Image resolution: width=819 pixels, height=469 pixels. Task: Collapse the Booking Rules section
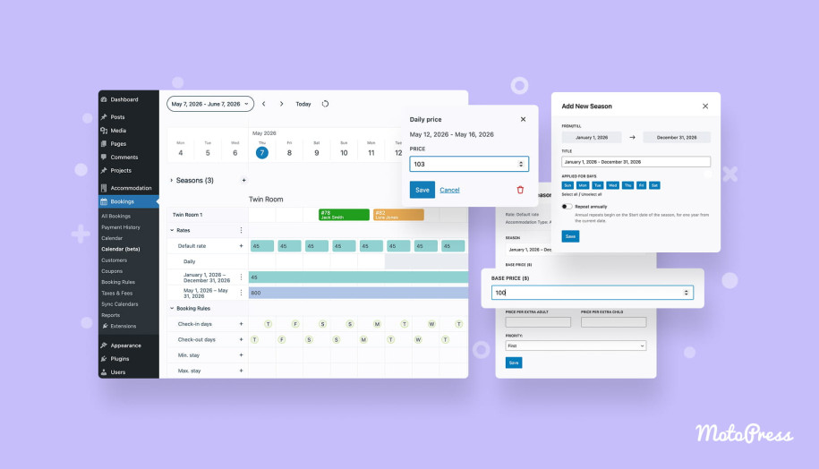click(172, 309)
